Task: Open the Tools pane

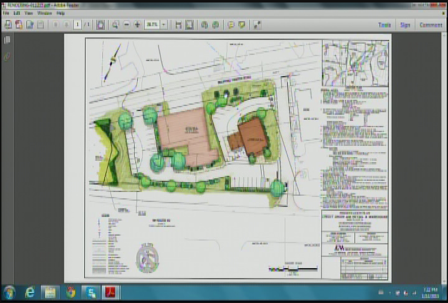Action: (x=385, y=25)
